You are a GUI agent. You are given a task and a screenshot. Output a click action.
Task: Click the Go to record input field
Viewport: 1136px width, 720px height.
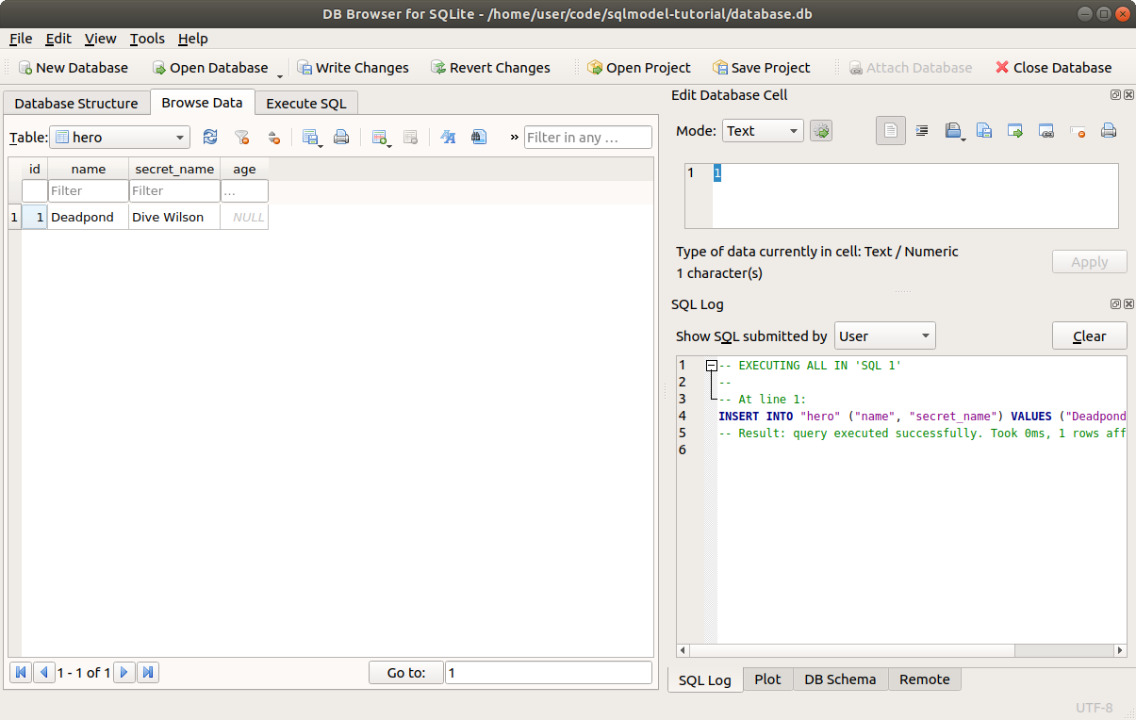point(548,672)
